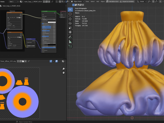164x123 pixels.
Task: Open Slot 1 material slot dropdown
Action: (14, 2)
